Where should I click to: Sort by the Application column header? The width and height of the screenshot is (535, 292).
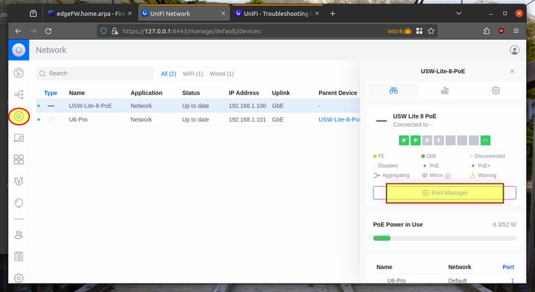146,93
